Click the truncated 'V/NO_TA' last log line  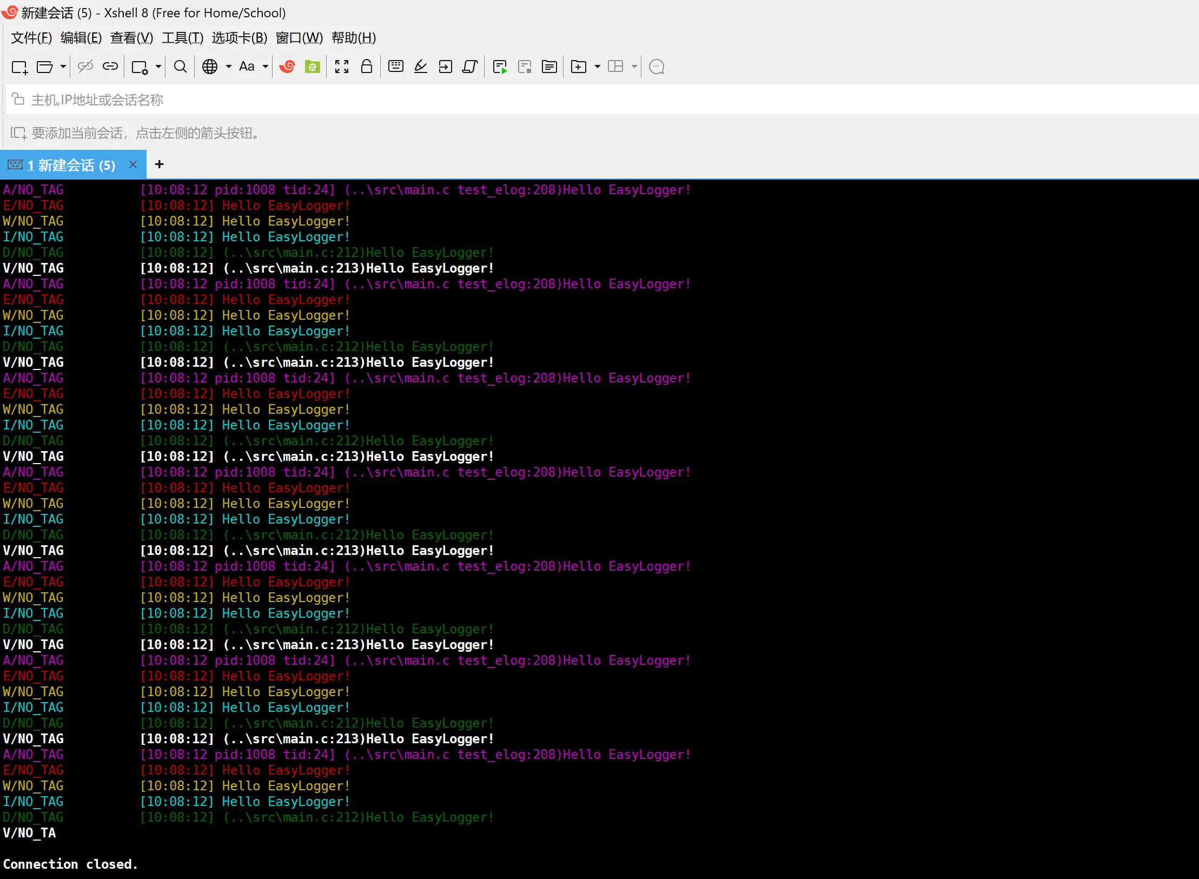pos(29,832)
